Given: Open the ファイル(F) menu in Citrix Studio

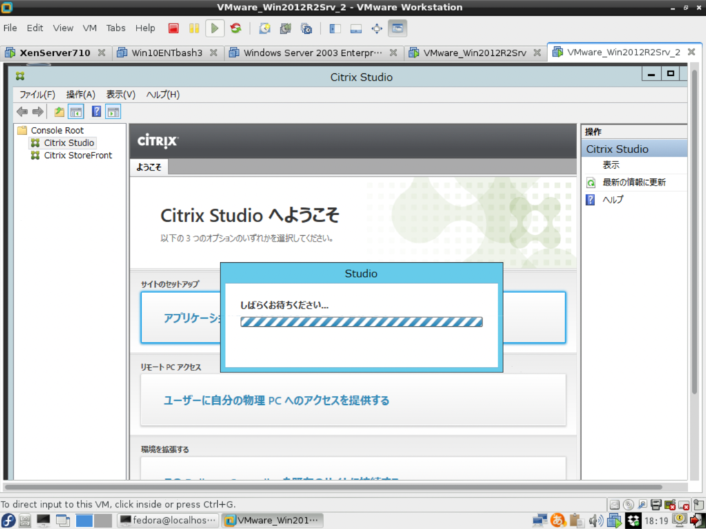Looking at the screenshot, I should point(37,94).
